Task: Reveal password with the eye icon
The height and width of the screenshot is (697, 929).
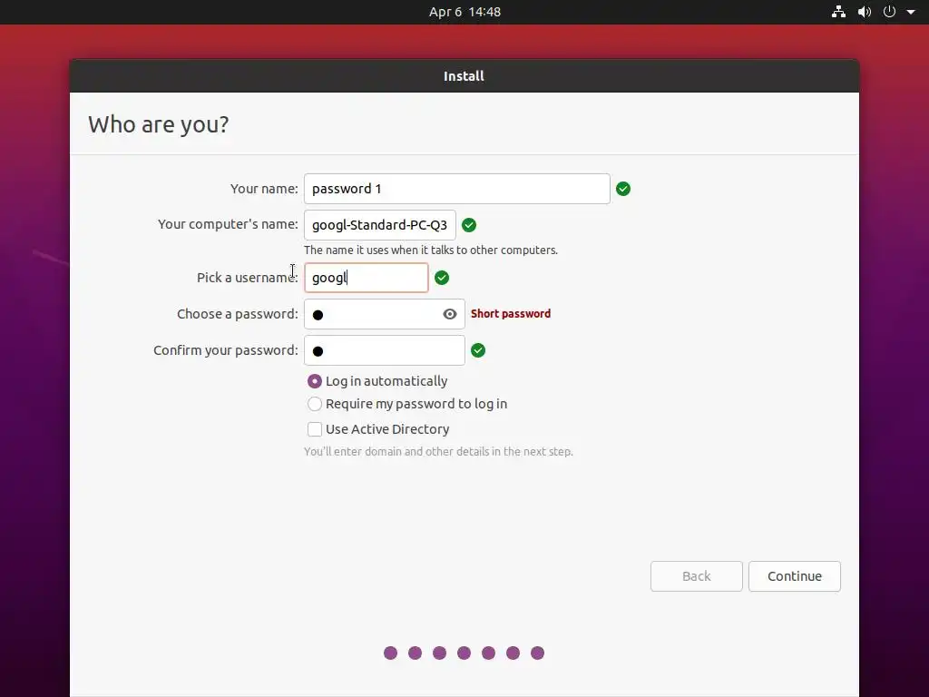Action: [x=450, y=314]
